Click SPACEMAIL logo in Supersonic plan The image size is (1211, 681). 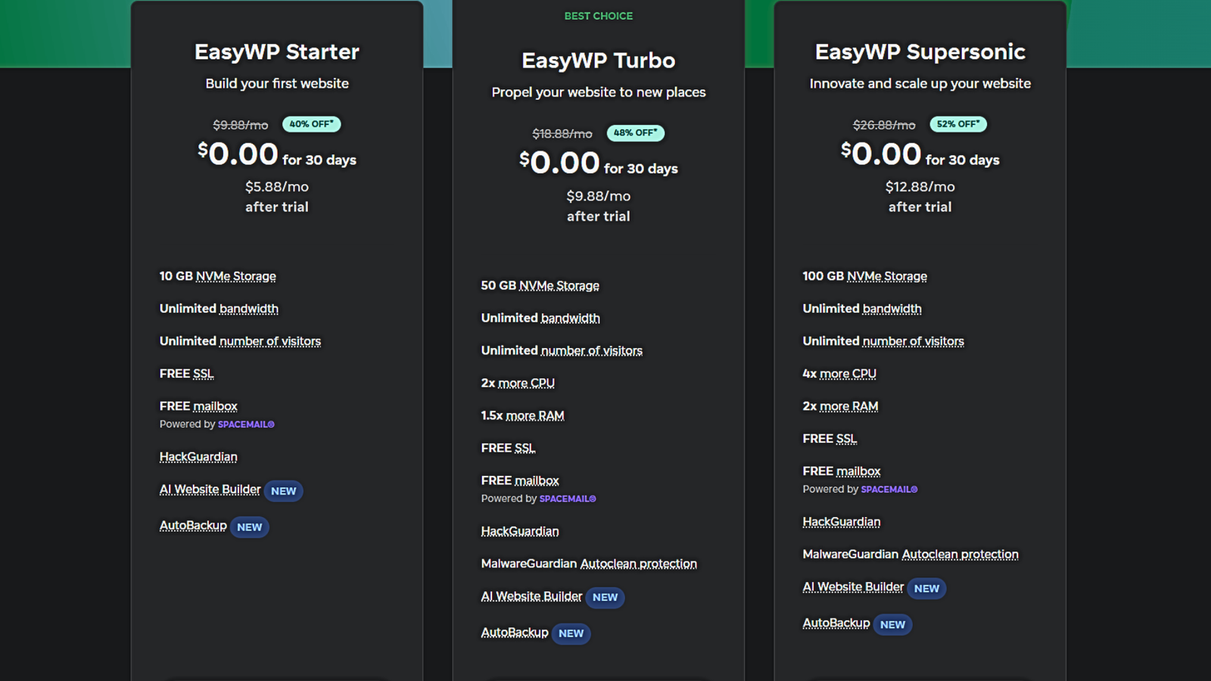tap(889, 490)
